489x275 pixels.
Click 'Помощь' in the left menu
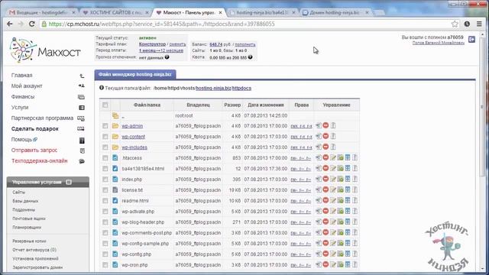coord(22,139)
